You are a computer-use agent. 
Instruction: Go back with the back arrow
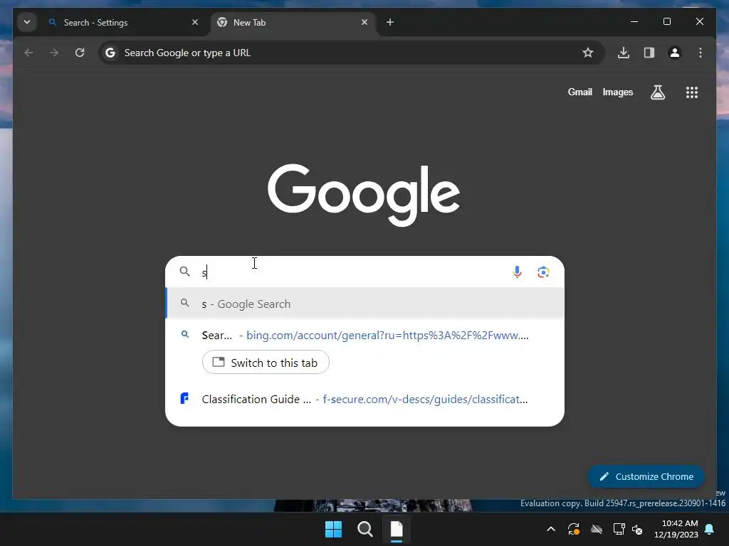[x=28, y=53]
